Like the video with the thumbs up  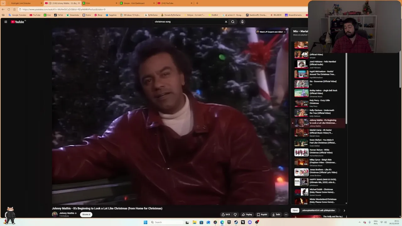coord(225,214)
